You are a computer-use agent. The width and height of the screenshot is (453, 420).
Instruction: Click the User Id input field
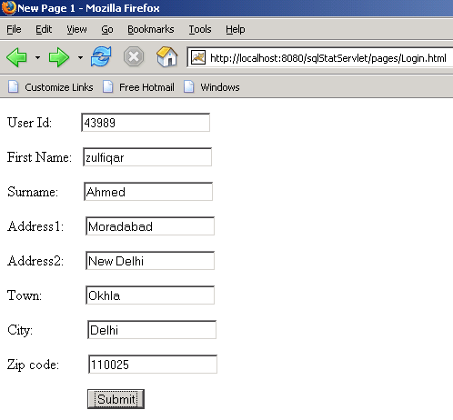[x=146, y=123]
